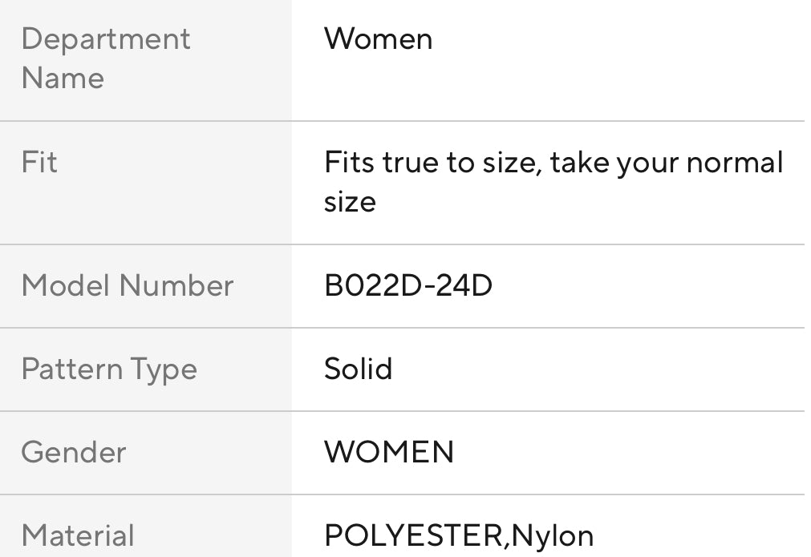
Task: Click 'size' on second Fit line
Action: click(350, 201)
